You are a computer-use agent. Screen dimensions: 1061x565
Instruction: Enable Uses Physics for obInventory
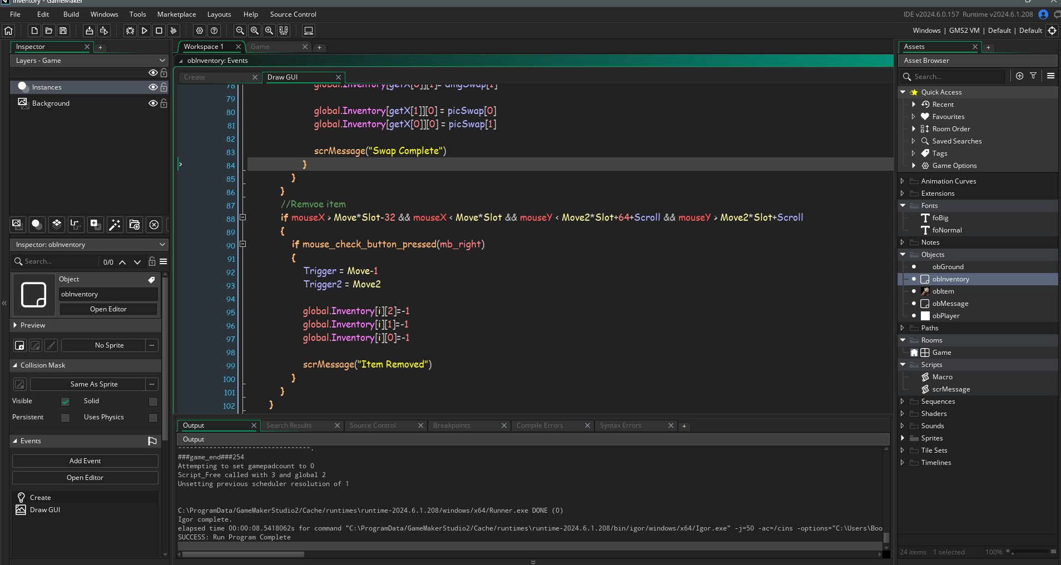[x=153, y=417]
